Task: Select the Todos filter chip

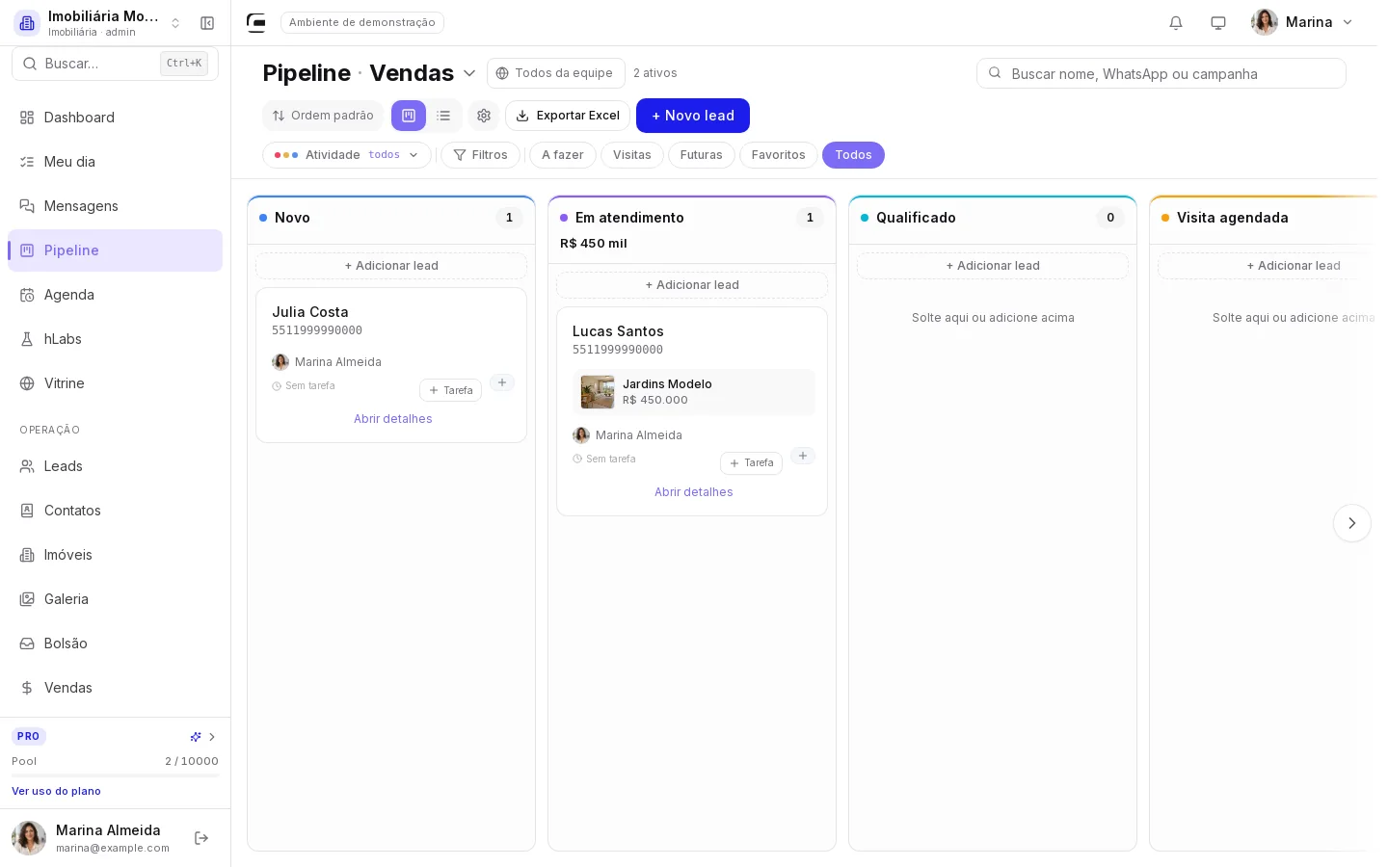Action: click(x=853, y=155)
